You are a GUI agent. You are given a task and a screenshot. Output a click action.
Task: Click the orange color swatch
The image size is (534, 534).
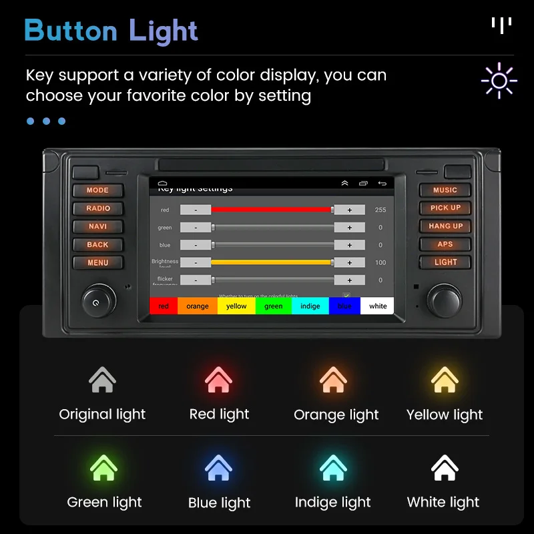click(x=198, y=306)
